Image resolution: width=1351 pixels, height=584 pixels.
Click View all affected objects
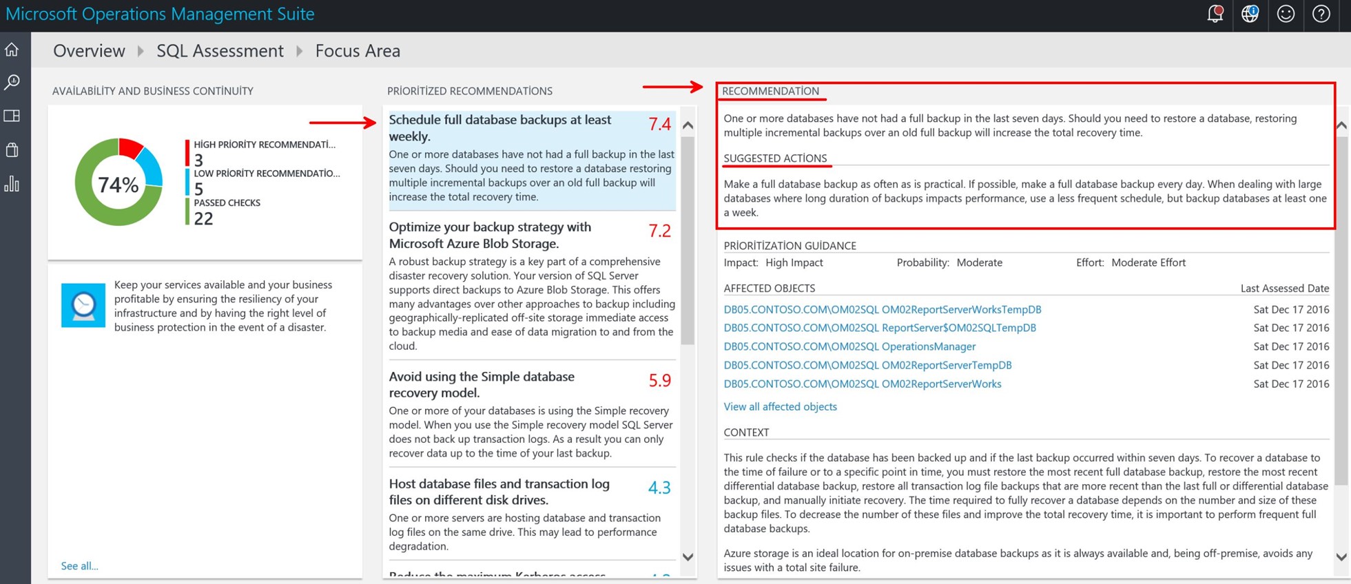780,407
